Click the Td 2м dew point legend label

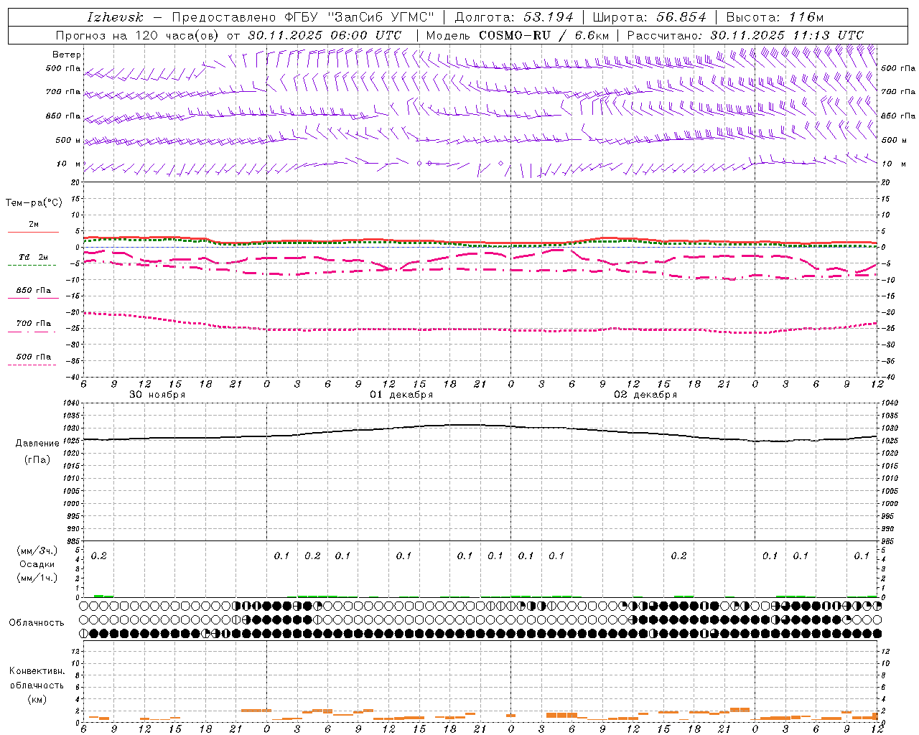coord(34,257)
